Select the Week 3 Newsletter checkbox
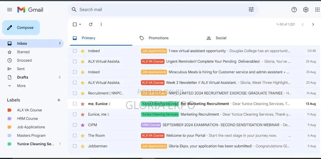The height and width of the screenshot is (159, 321). pyautogui.click(x=75, y=83)
